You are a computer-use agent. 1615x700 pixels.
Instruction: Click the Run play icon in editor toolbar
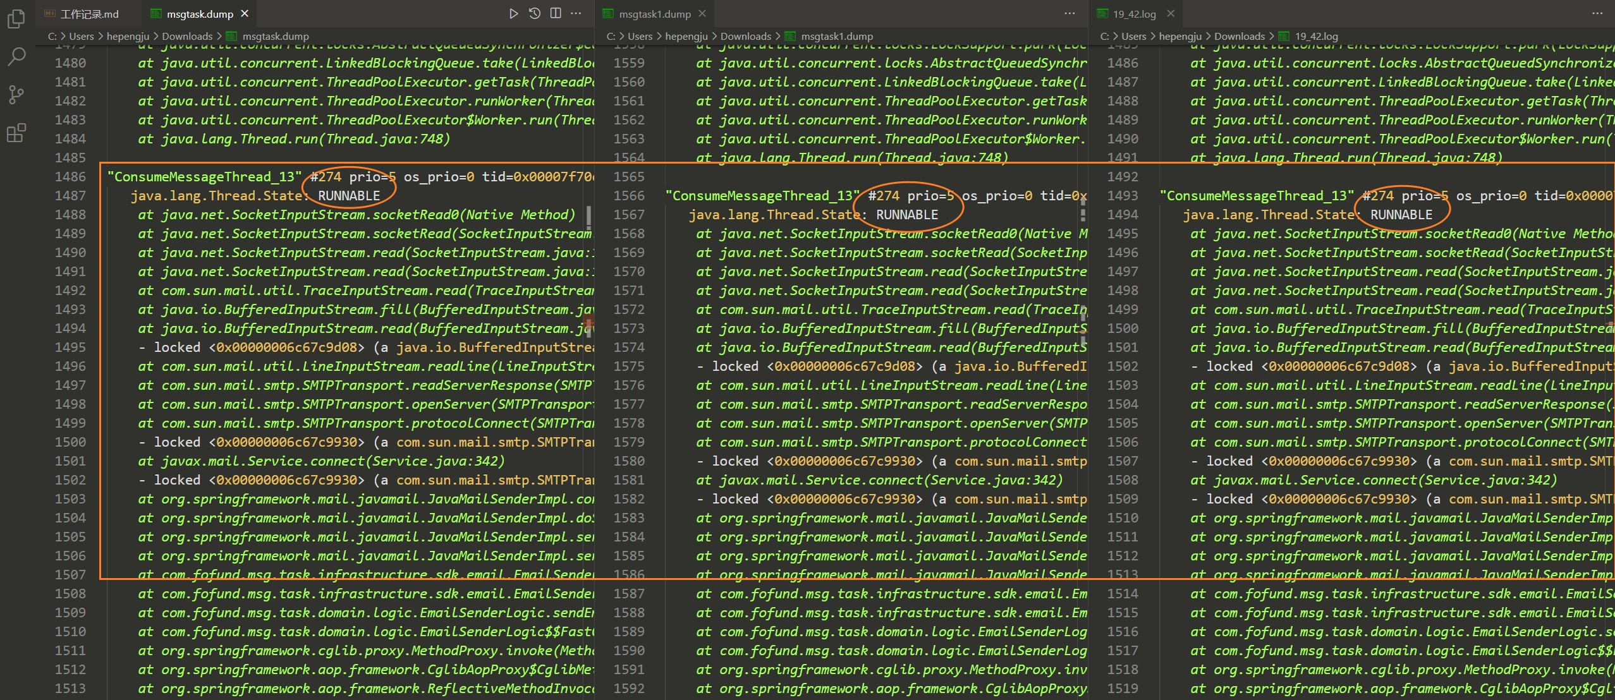[x=513, y=13]
